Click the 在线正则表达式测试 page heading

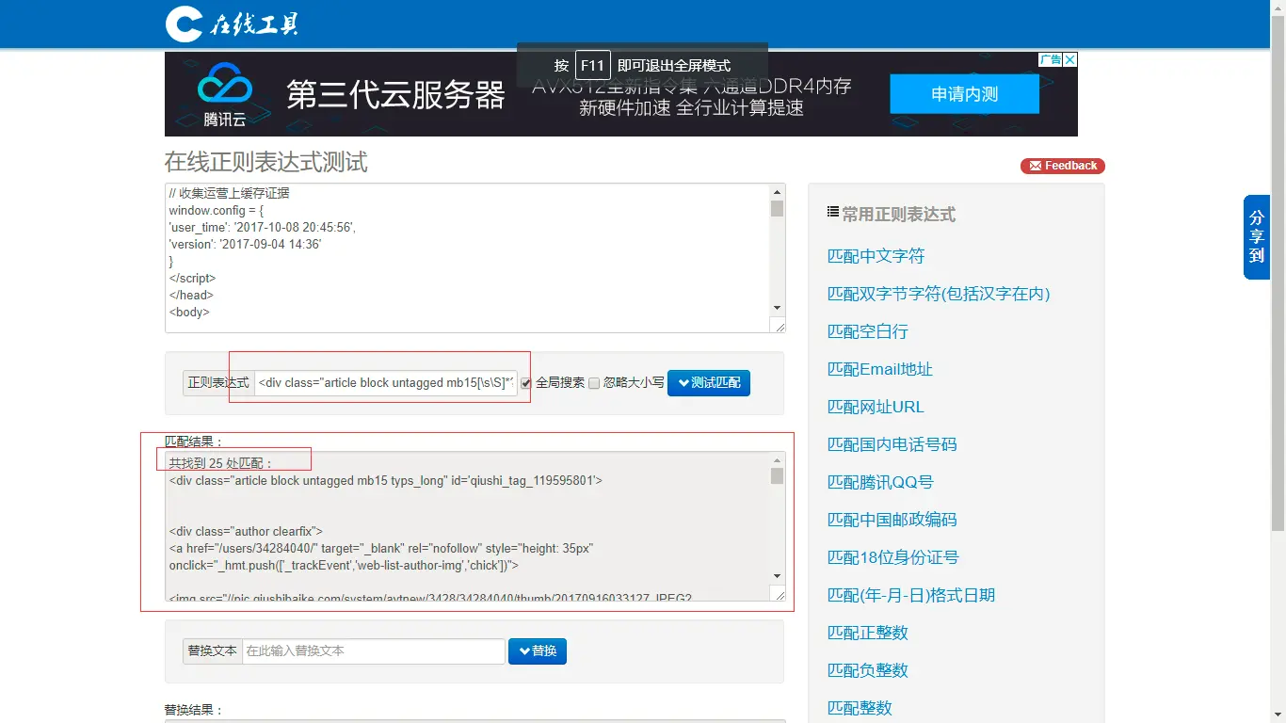pyautogui.click(x=265, y=162)
